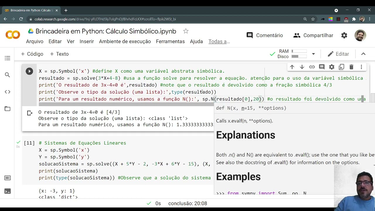Select the Brincadeira em Python browser tab

coord(31,10)
